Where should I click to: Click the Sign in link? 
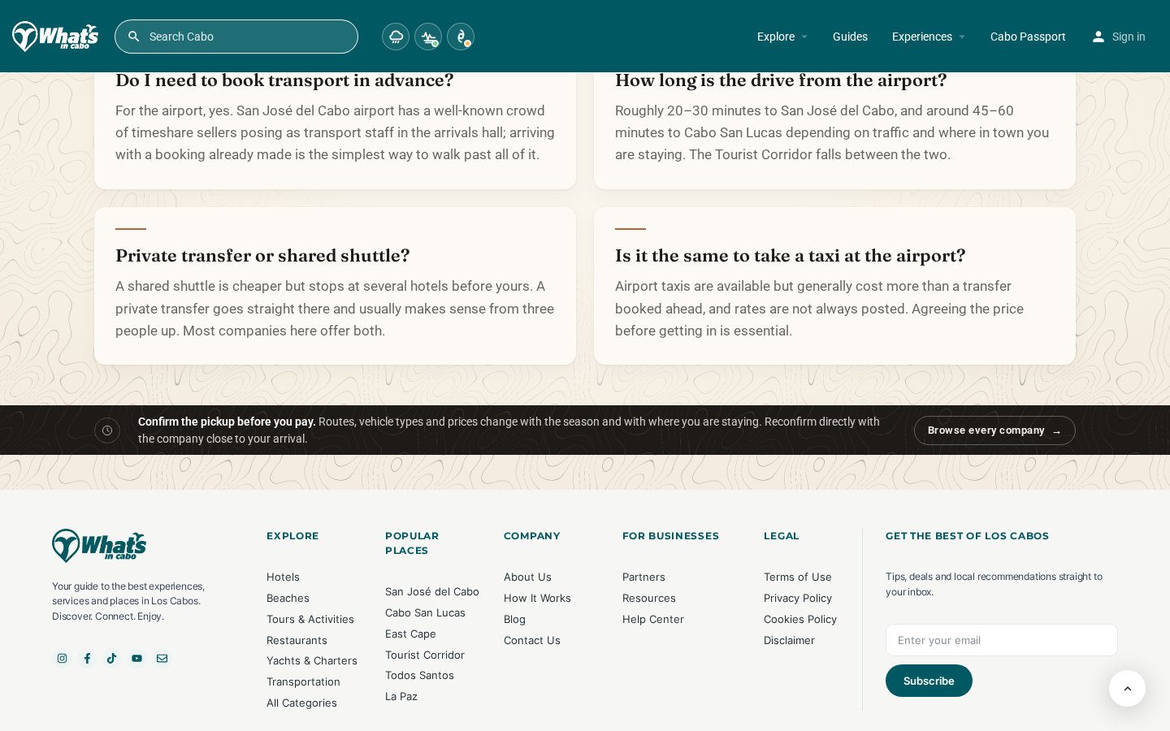coord(1129,37)
